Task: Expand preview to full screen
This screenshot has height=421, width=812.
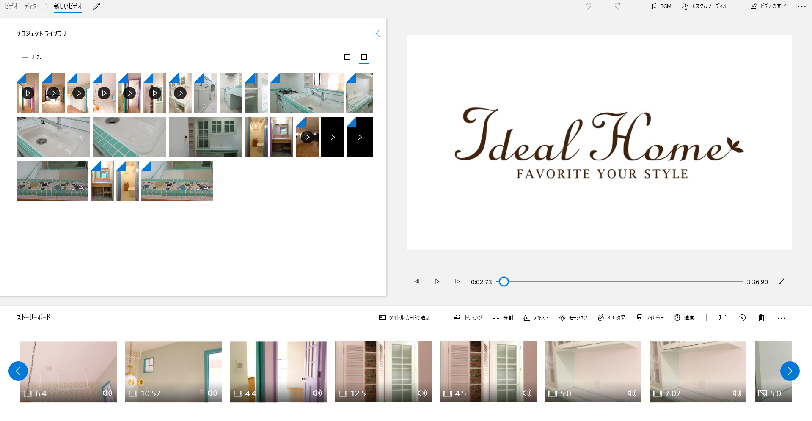Action: pos(782,282)
